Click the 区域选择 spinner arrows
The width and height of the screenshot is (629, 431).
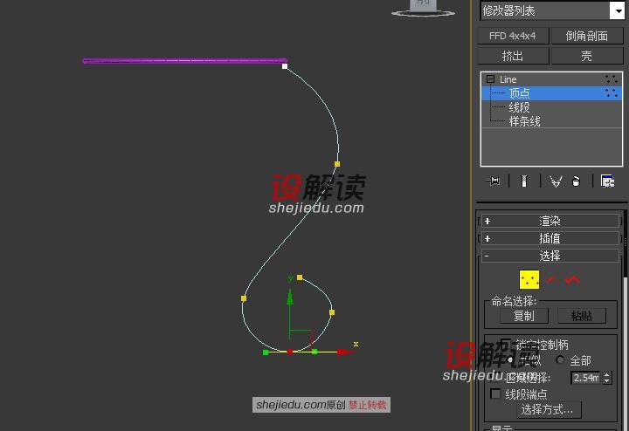pyautogui.click(x=607, y=378)
